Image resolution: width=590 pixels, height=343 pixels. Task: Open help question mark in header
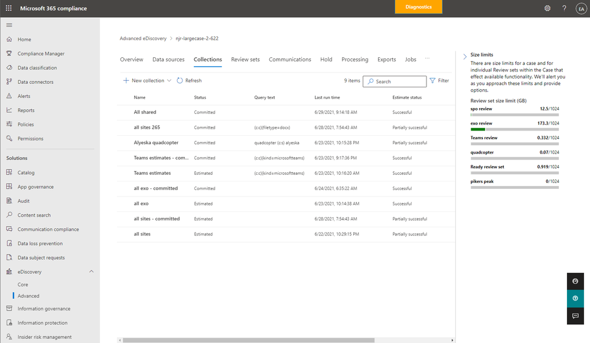pos(564,8)
